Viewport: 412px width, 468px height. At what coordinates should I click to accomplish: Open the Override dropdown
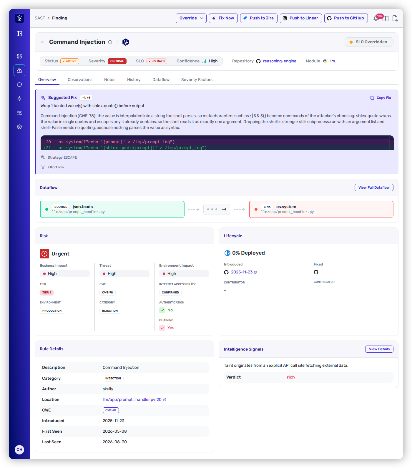191,18
